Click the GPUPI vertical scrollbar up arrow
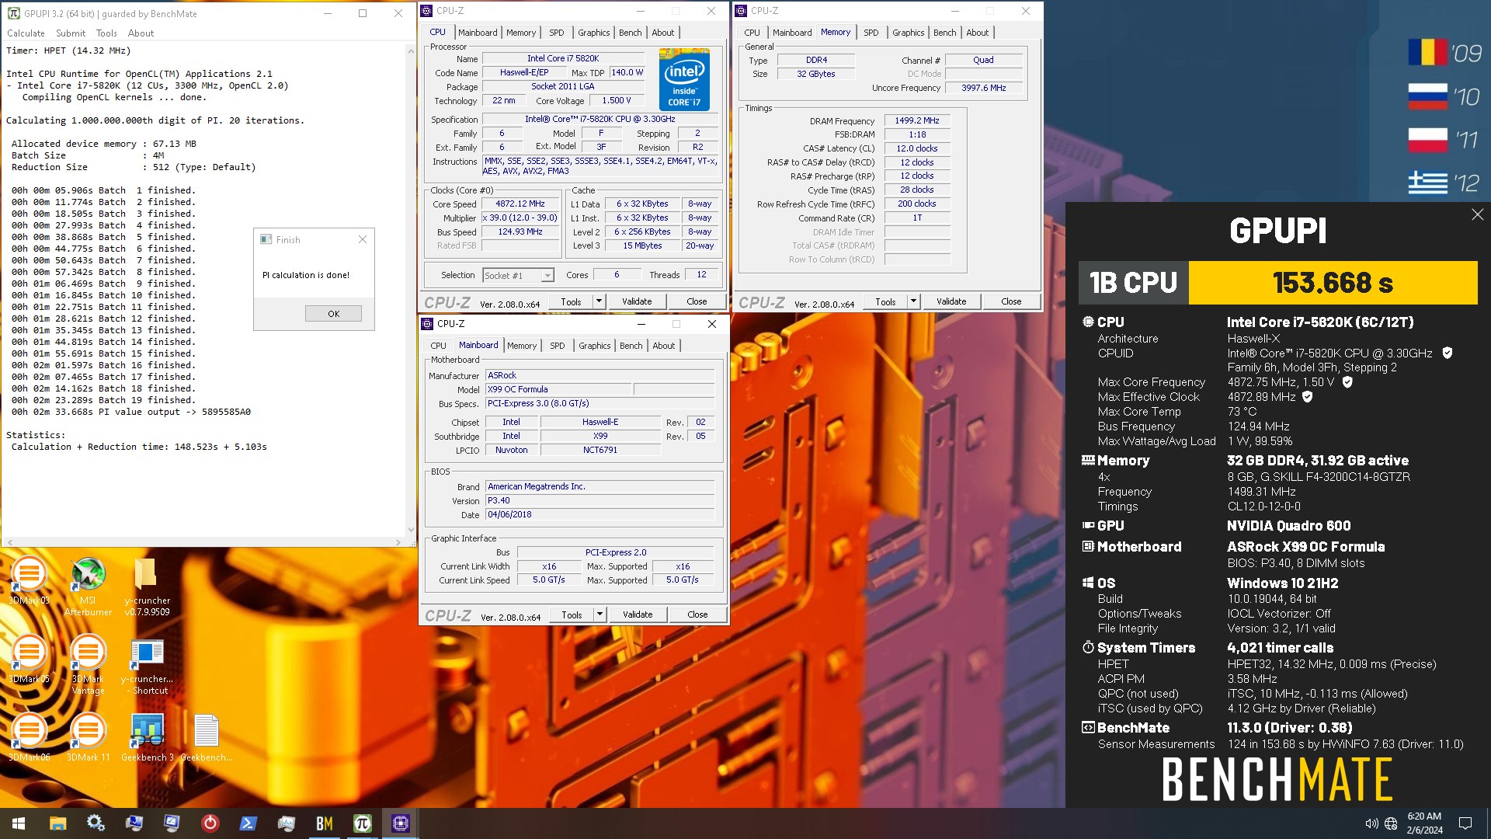 click(411, 51)
